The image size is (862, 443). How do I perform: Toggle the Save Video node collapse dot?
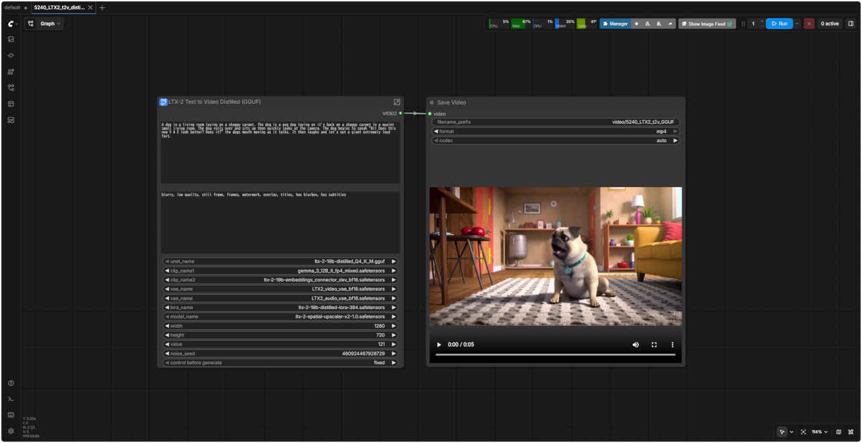[432, 102]
